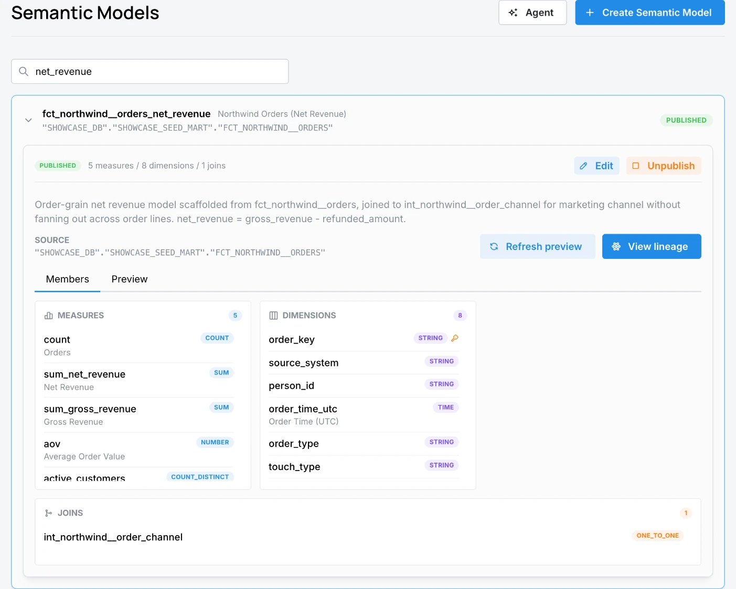This screenshot has width=736, height=589.
Task: Select the count measure row
Action: (138, 345)
